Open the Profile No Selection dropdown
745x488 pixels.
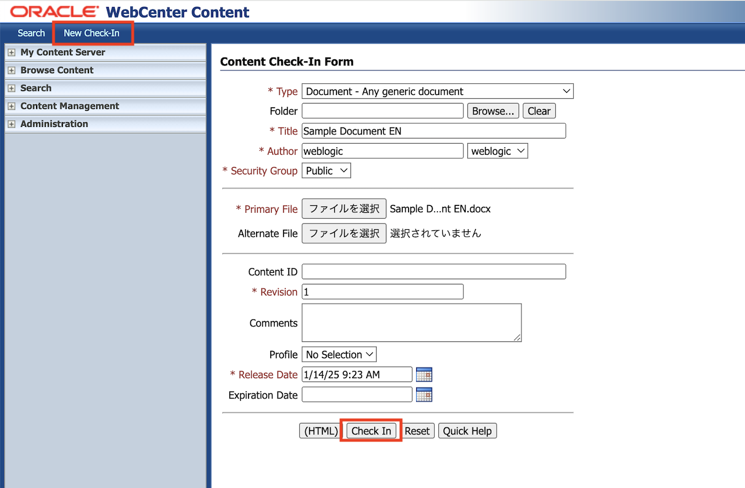point(339,355)
